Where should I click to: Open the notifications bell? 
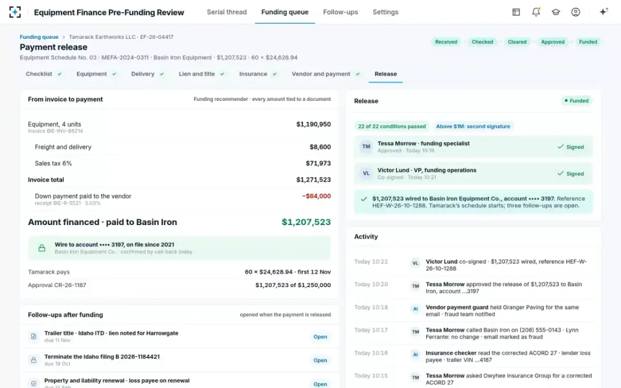pyautogui.click(x=536, y=12)
